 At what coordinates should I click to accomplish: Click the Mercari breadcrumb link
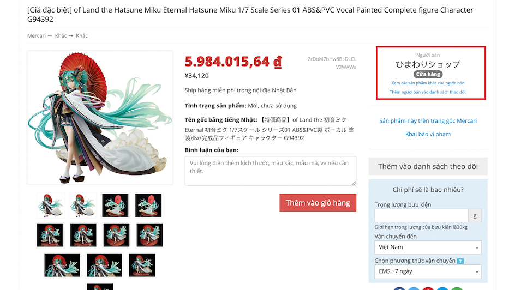[x=37, y=35]
